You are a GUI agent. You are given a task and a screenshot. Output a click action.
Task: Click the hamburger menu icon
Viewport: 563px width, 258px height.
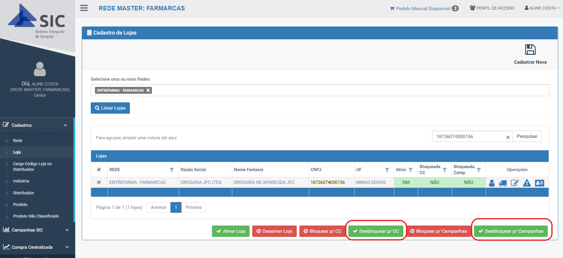tap(84, 8)
